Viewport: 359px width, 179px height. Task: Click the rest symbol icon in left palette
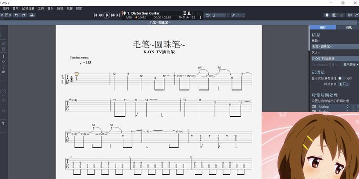point(3,56)
